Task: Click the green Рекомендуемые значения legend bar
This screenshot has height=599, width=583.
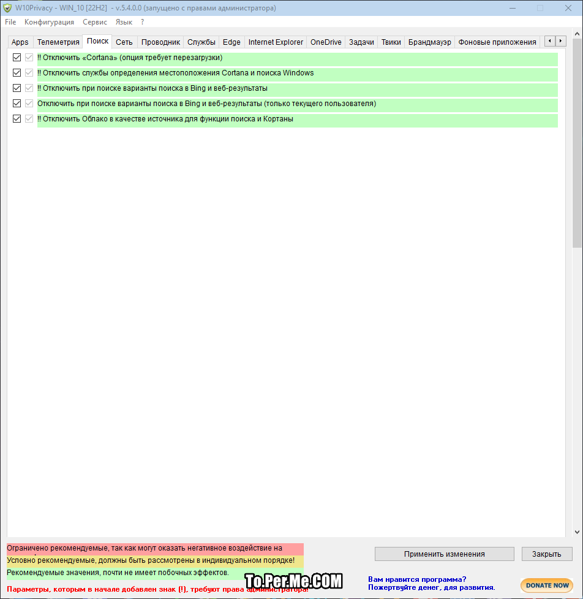Action: pyautogui.click(x=156, y=573)
